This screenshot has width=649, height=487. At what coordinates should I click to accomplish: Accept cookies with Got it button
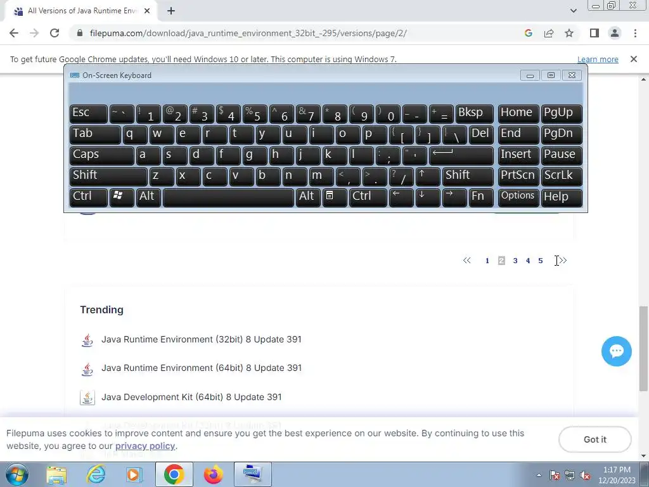[x=594, y=439]
